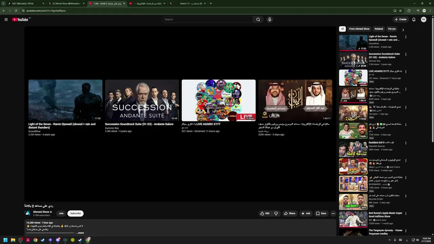Open File Explorer from taskbar
Image resolution: width=434 pixels, height=244 pixels.
[x=13, y=240]
